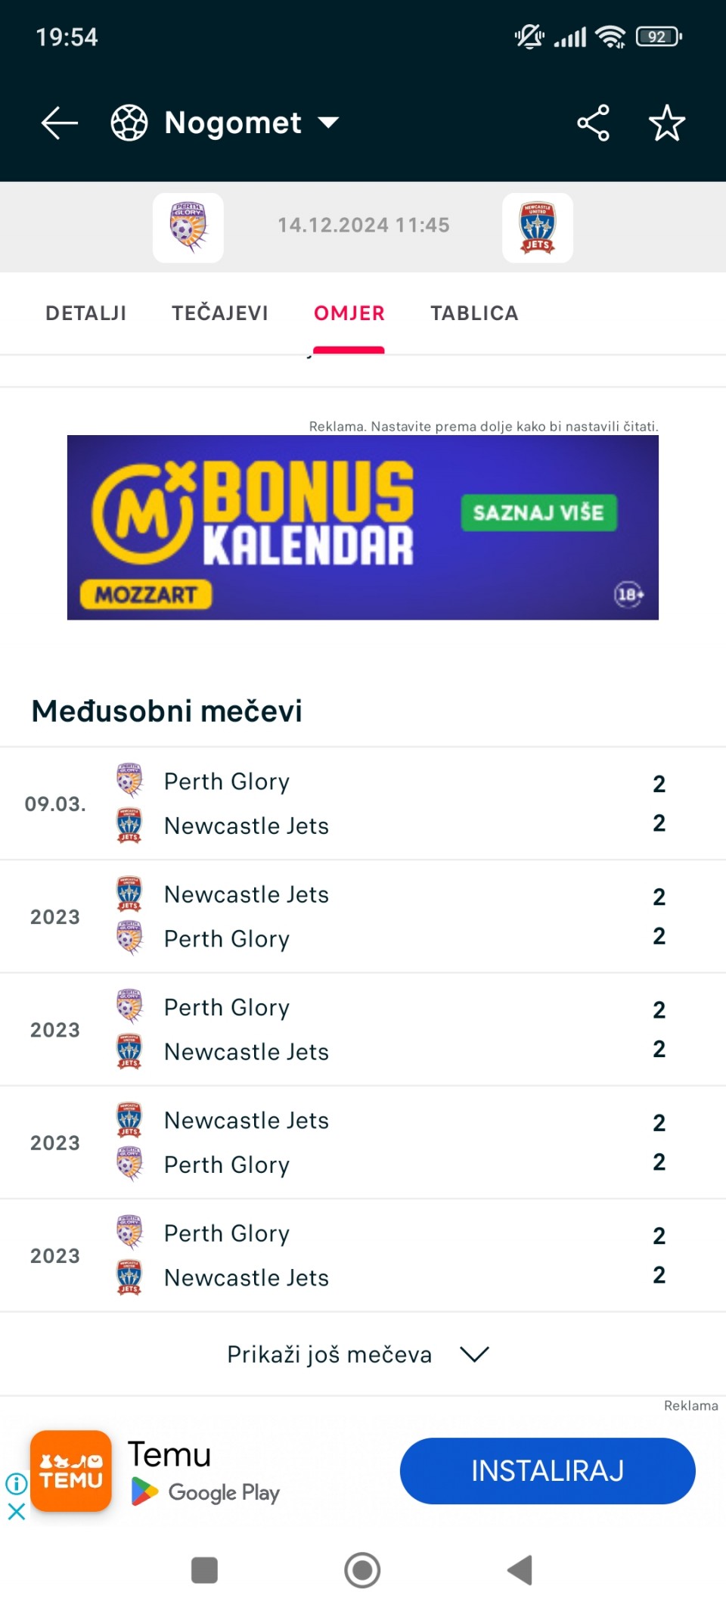Select the OMJER tab

[x=349, y=313]
